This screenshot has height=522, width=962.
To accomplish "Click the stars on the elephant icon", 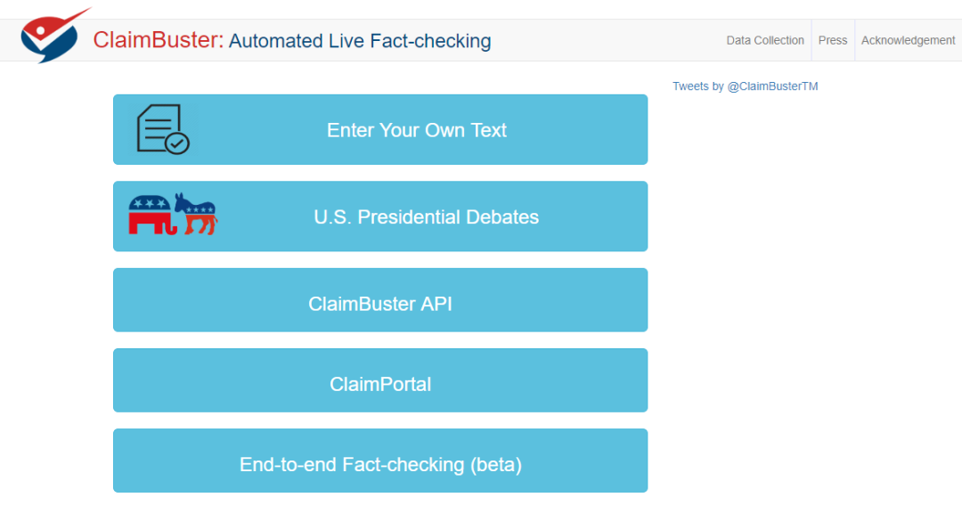I will pyautogui.click(x=150, y=204).
